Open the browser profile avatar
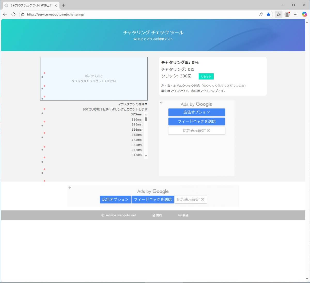 pyautogui.click(x=287, y=14)
